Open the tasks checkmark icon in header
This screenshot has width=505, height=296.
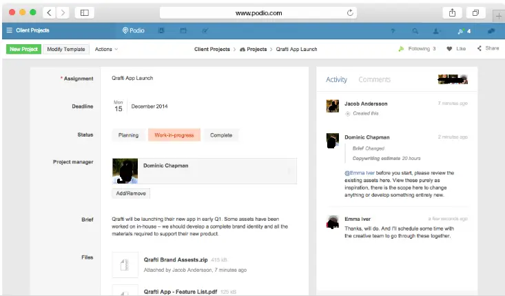pos(205,30)
